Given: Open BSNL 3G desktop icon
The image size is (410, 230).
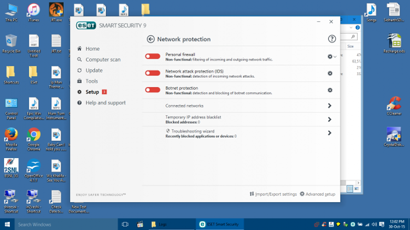Looking at the screenshot, I should pyautogui.click(x=11, y=168).
